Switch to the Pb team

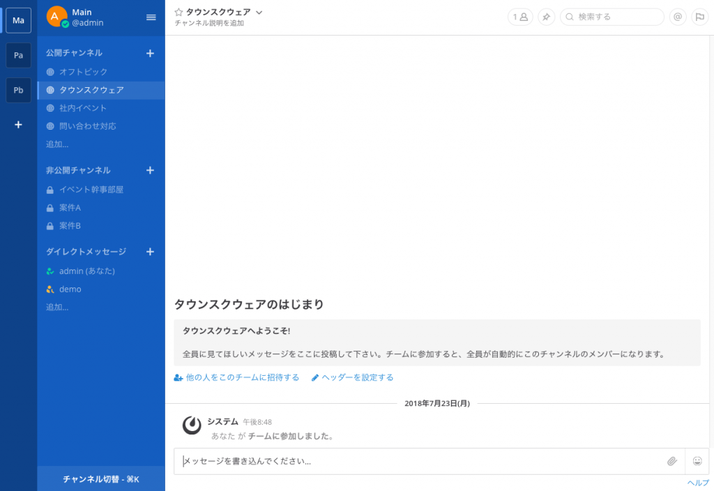(18, 90)
